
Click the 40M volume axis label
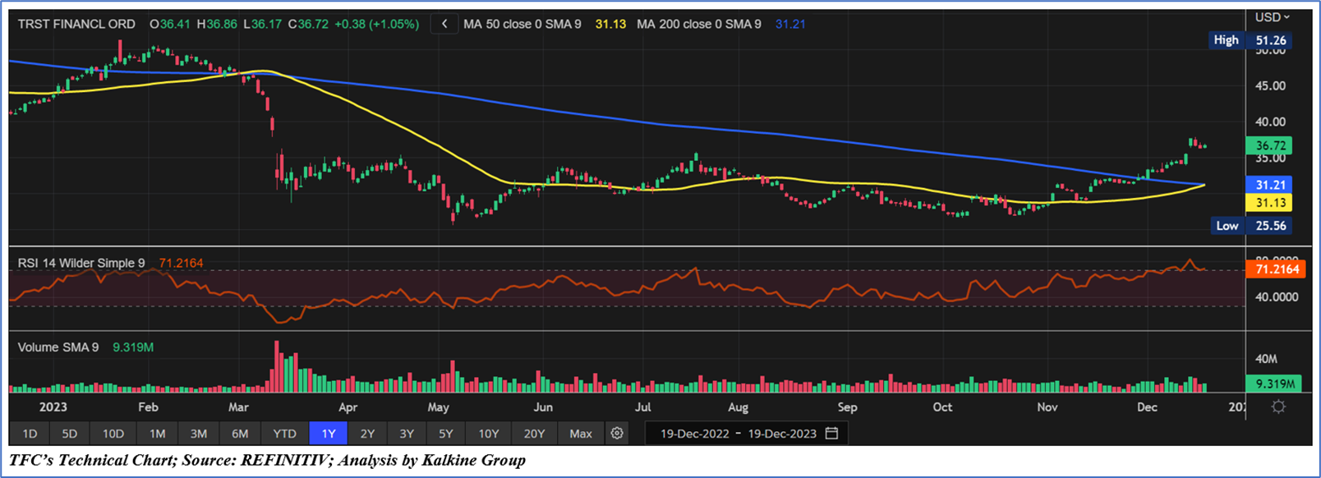point(1266,359)
